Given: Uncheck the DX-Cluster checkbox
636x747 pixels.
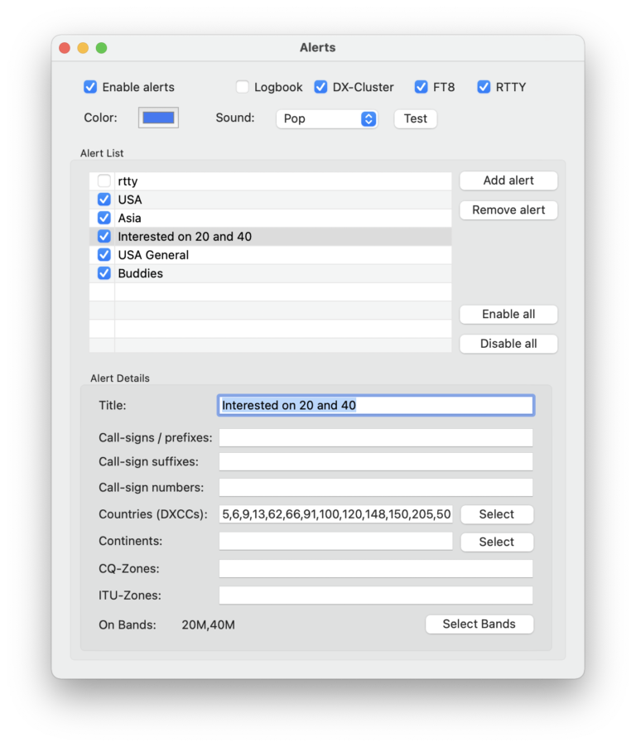Looking at the screenshot, I should pyautogui.click(x=320, y=87).
